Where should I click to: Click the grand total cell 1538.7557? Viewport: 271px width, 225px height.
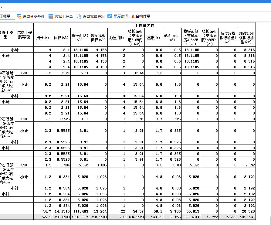(80, 217)
